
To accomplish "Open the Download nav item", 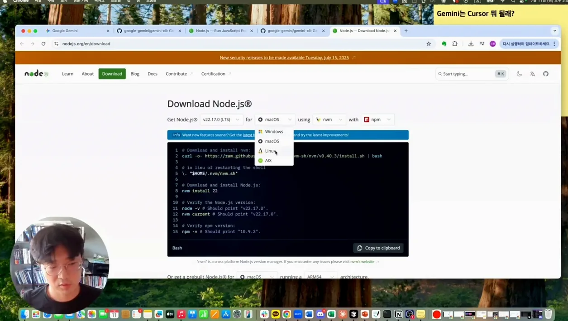I will (112, 74).
